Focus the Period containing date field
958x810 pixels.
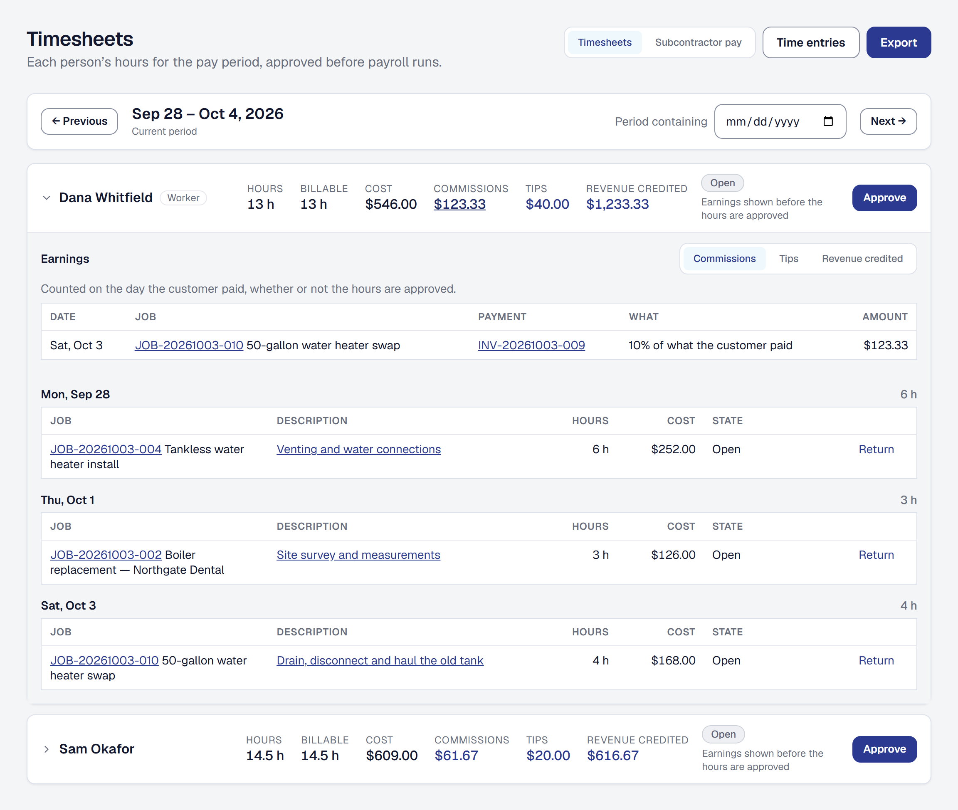(780, 121)
